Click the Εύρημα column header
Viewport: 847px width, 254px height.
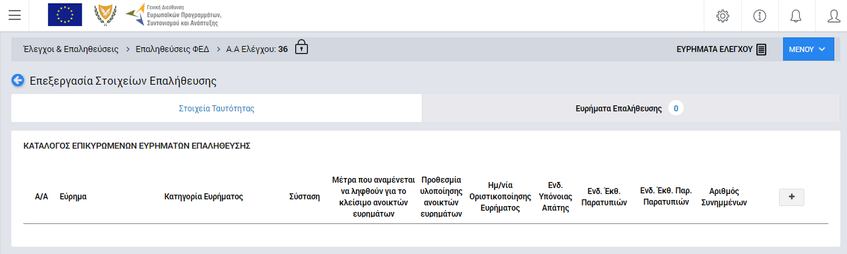pos(73,197)
